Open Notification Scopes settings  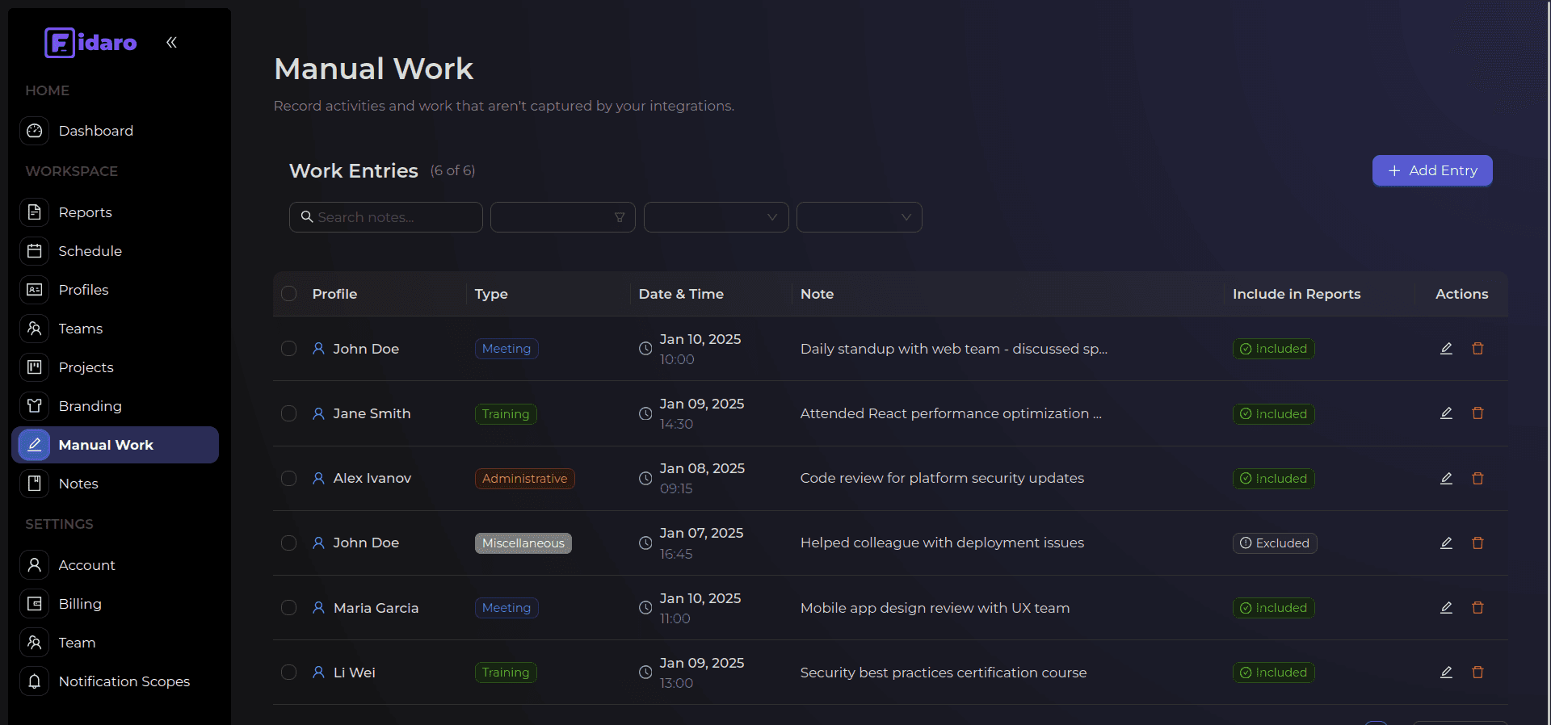124,681
